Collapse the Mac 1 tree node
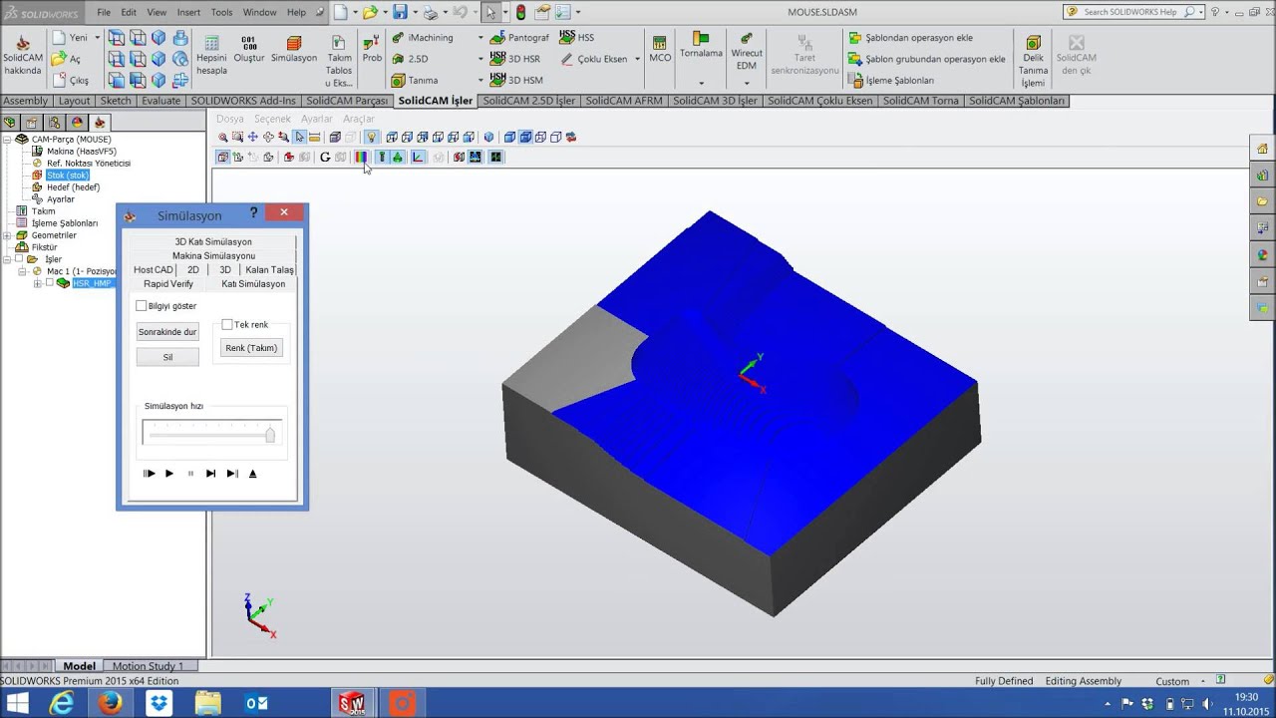 click(x=24, y=271)
